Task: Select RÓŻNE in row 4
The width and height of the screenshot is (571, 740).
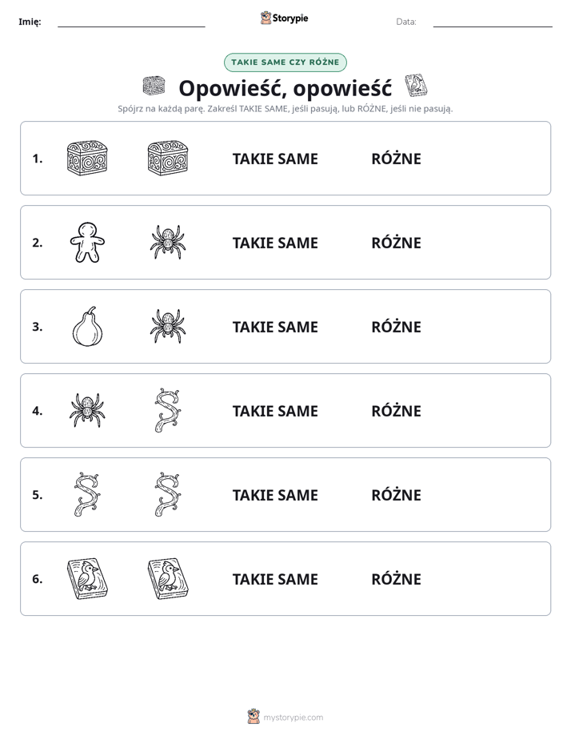Action: coord(396,411)
